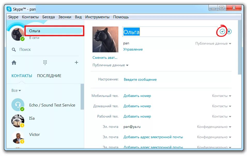This screenshot has width=247, height=156.
Task: Add number for Рабочий тел.
Action: [137, 117]
